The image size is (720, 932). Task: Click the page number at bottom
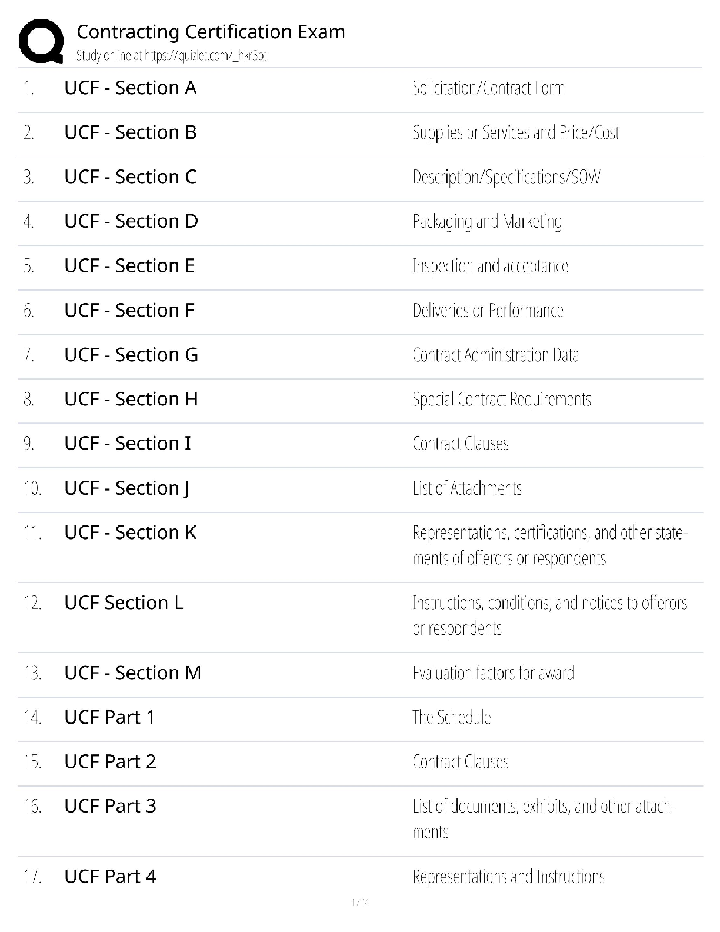[359, 902]
